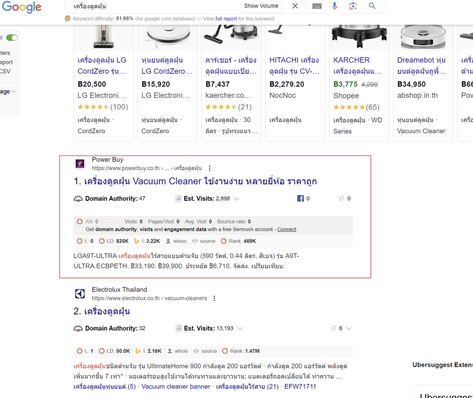Click Est. Visits chart icon for Power Buy
Image resolution: width=473 pixels, height=398 pixels.
coord(178,199)
